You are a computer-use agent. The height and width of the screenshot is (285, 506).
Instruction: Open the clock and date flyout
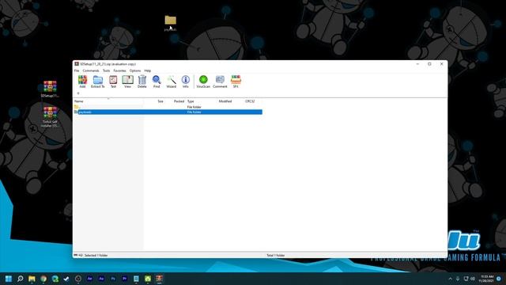tap(487, 279)
